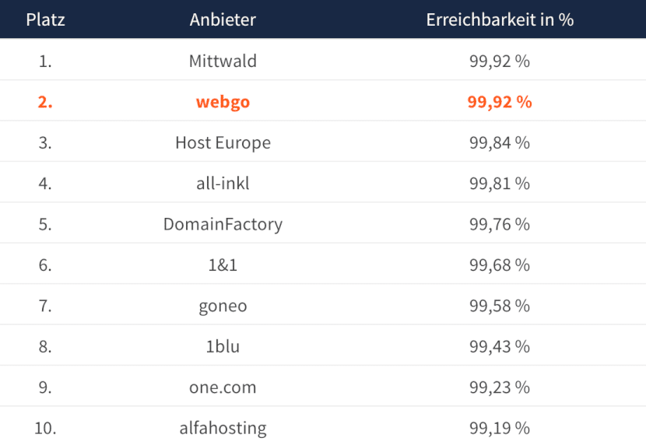Click the alfahosting provider name
Viewport: 646px width, 445px height.
pyautogui.click(x=223, y=428)
